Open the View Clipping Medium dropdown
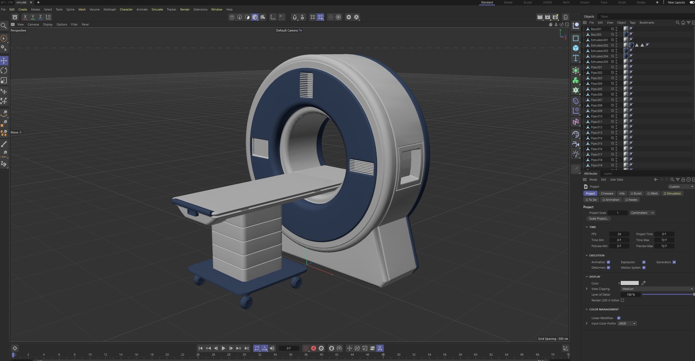 tap(657, 289)
